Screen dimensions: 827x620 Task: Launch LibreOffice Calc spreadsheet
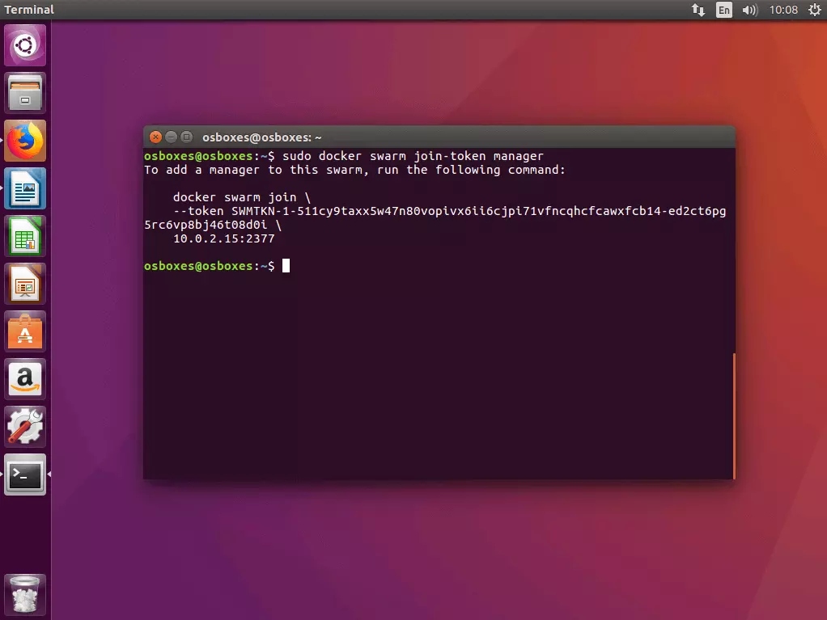pos(26,236)
